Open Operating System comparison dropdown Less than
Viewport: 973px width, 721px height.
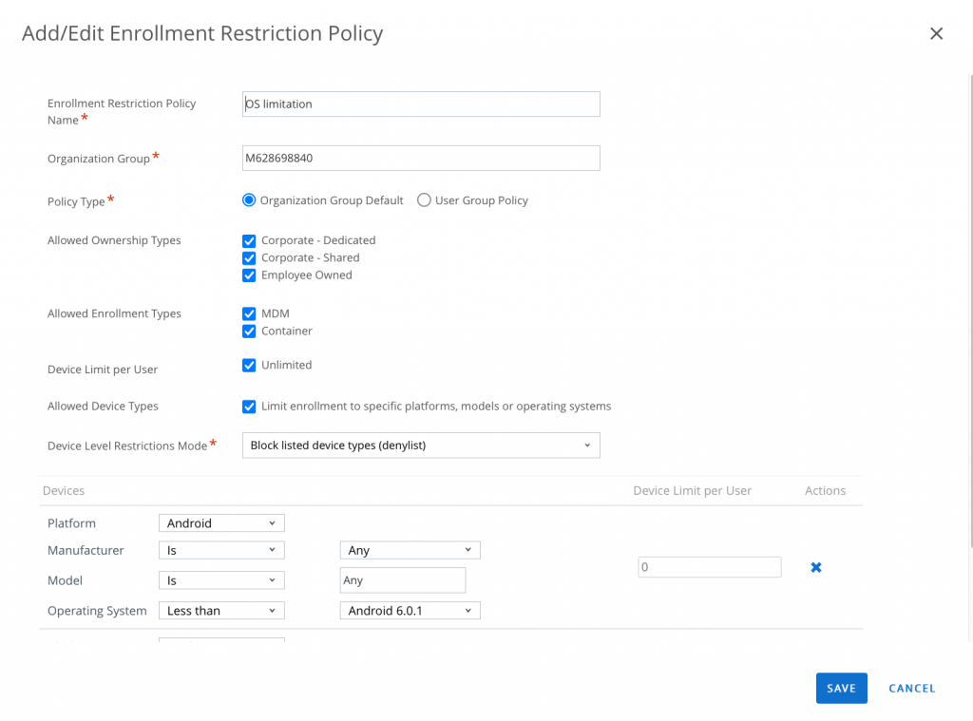click(x=221, y=611)
